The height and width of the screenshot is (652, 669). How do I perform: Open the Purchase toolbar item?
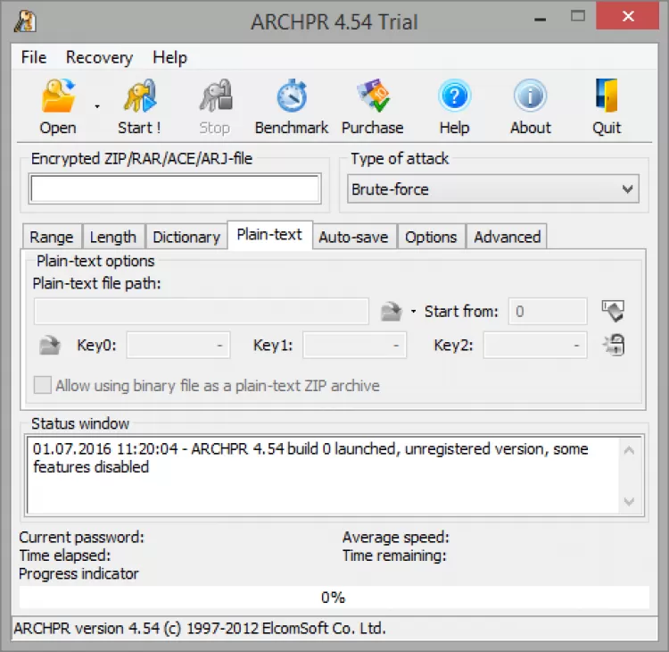click(373, 107)
